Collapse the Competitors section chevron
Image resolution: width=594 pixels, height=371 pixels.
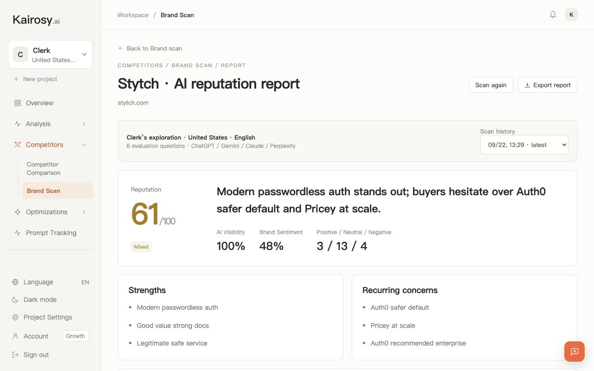click(84, 145)
